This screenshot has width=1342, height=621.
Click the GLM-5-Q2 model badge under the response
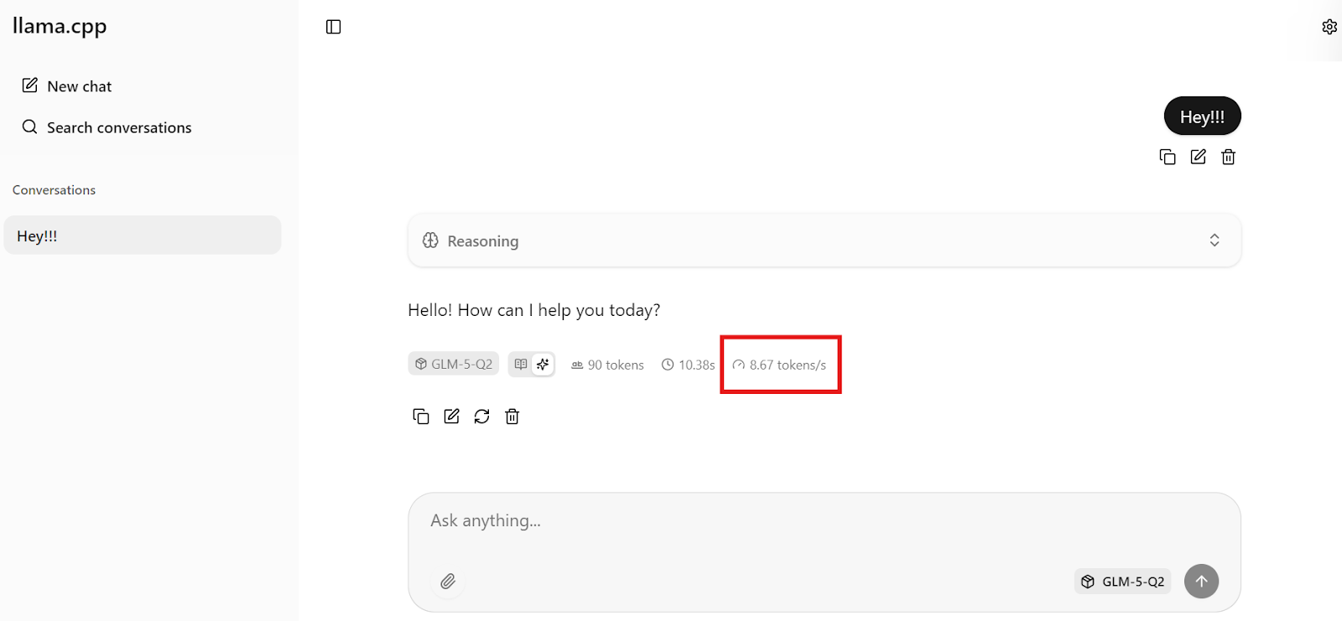point(454,365)
